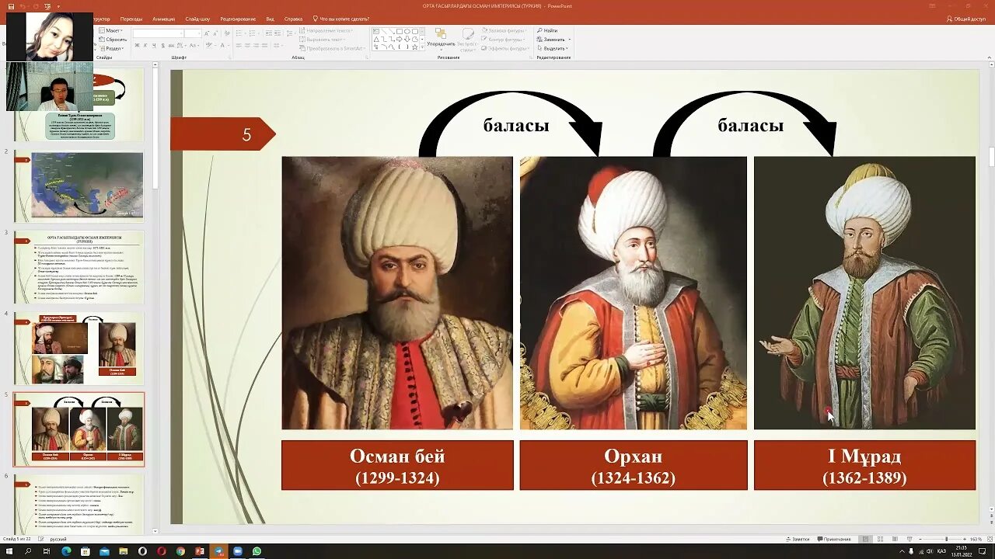This screenshot has width=995, height=559.
Task: Click the Осман бей (1299-1324) caption box
Action: coord(397,465)
